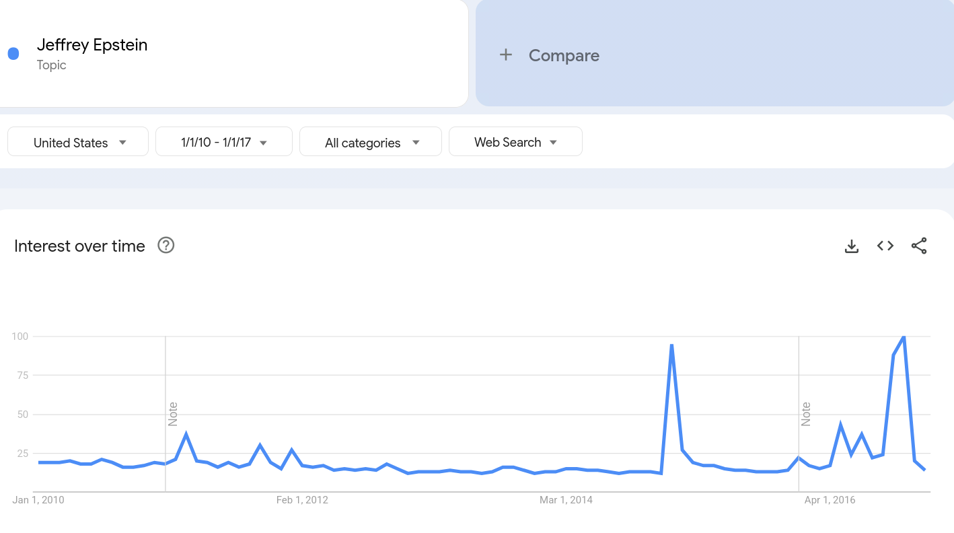Open the 1/1/10 - 1/1/17 date range dropdown
The width and height of the screenshot is (954, 533).
(x=224, y=142)
